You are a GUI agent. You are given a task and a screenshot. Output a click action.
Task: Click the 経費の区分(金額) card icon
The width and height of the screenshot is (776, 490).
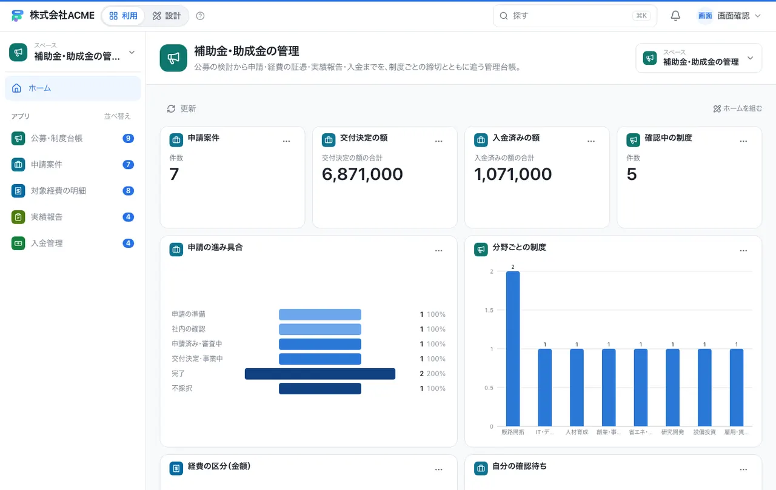point(176,469)
